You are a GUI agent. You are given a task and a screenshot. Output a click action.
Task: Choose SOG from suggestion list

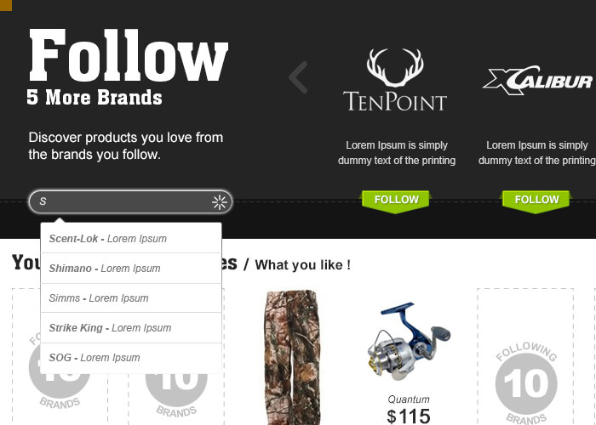[x=131, y=358]
